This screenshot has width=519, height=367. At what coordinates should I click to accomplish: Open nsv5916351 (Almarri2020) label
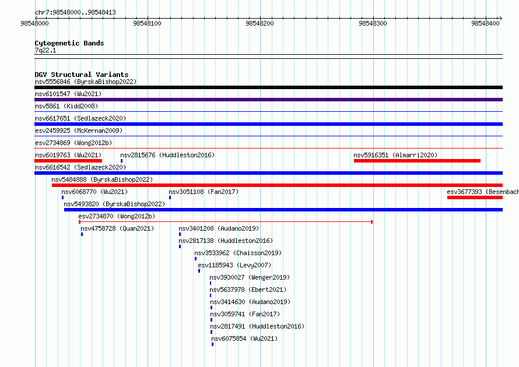click(395, 155)
